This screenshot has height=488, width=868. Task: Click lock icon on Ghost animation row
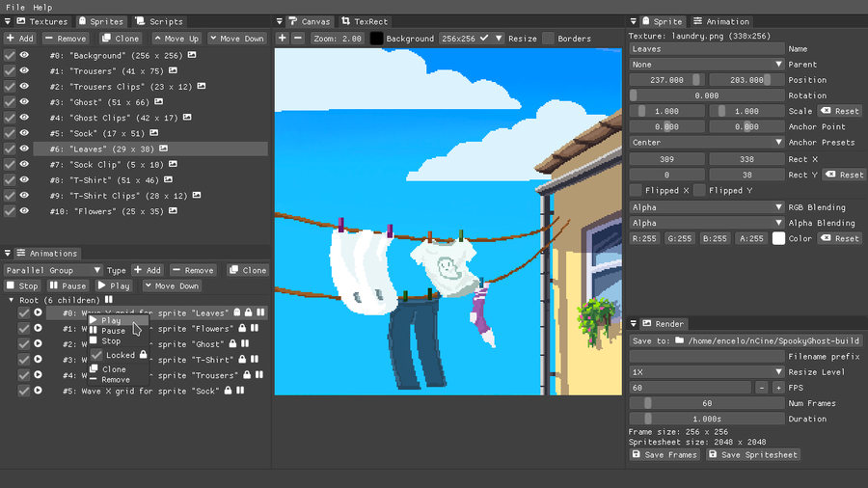point(232,343)
